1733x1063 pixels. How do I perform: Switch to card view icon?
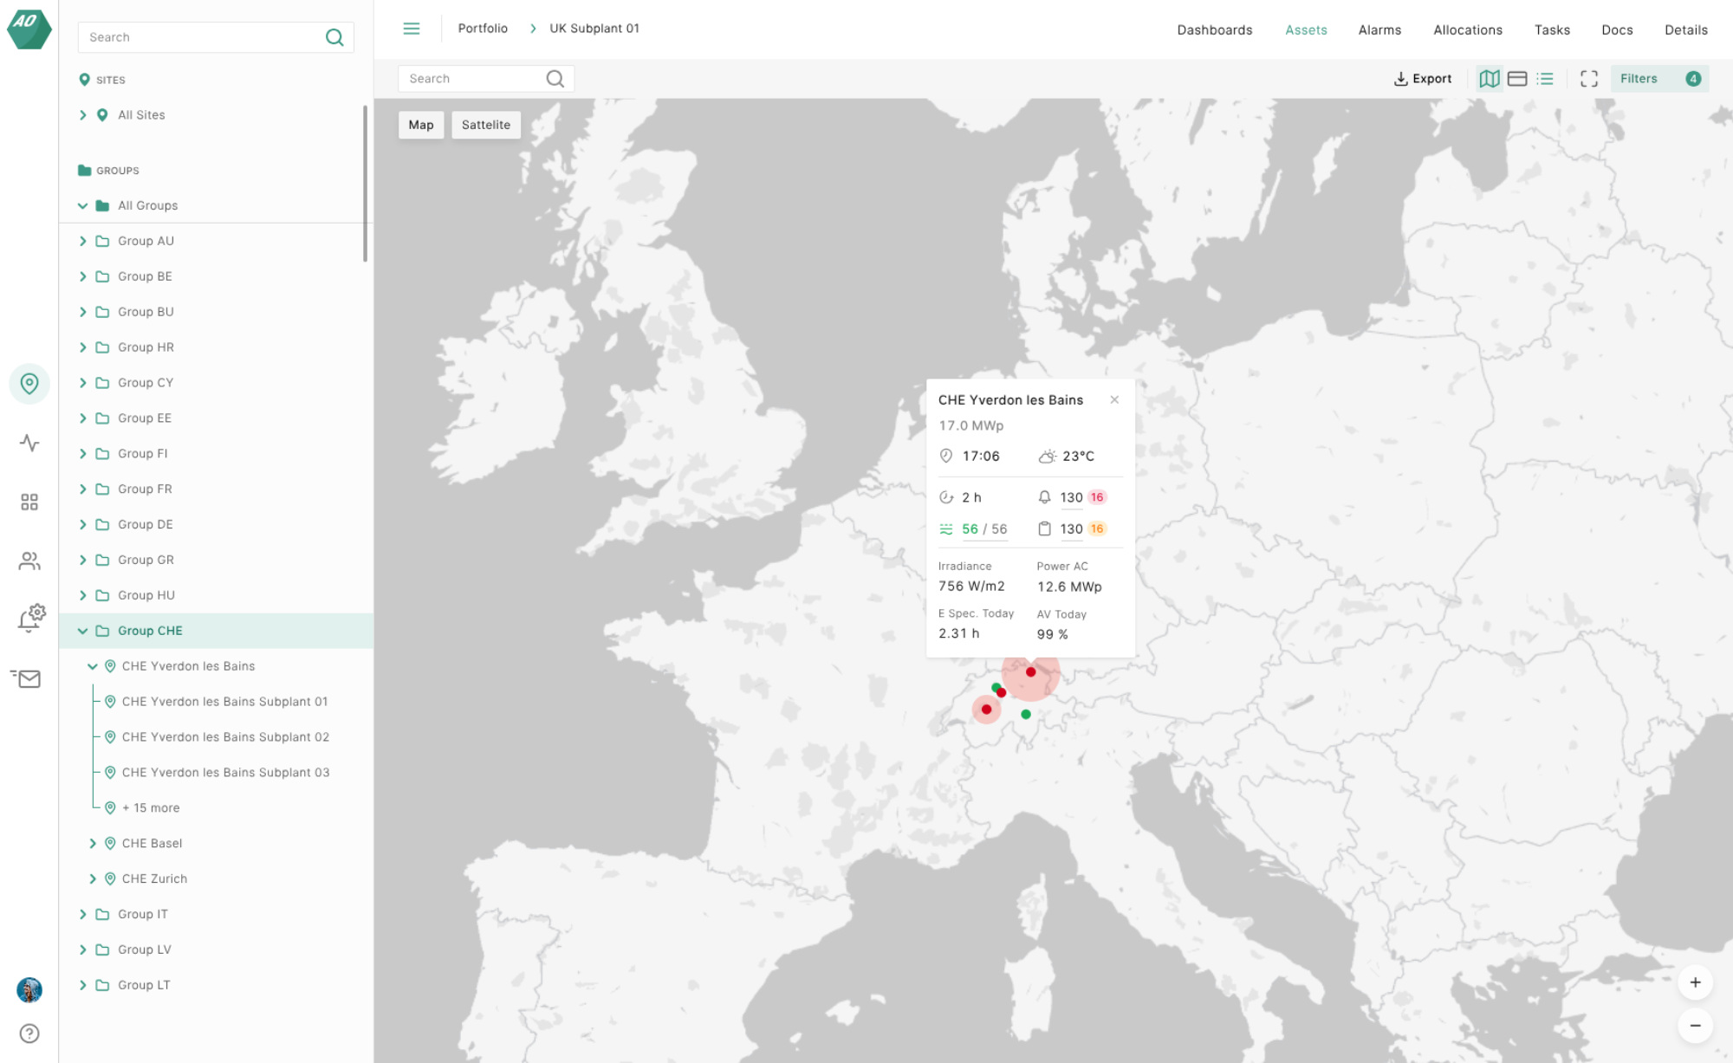tap(1517, 79)
